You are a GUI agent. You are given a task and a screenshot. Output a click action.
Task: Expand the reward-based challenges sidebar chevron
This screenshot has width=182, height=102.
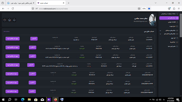coord(160,34)
